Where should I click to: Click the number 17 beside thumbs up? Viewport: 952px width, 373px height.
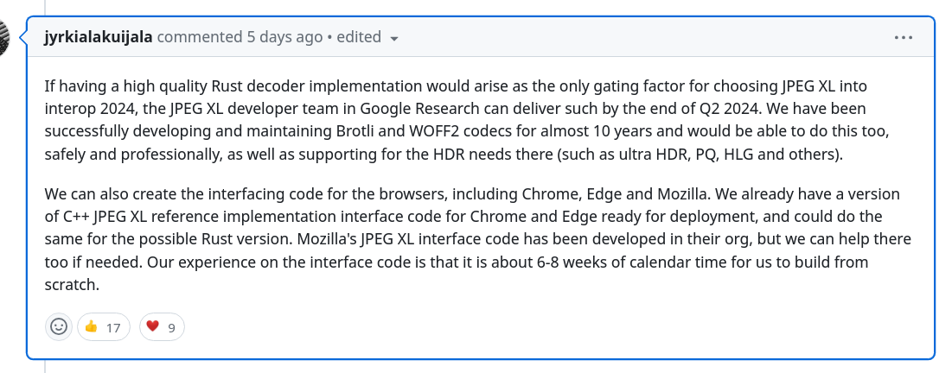click(113, 328)
